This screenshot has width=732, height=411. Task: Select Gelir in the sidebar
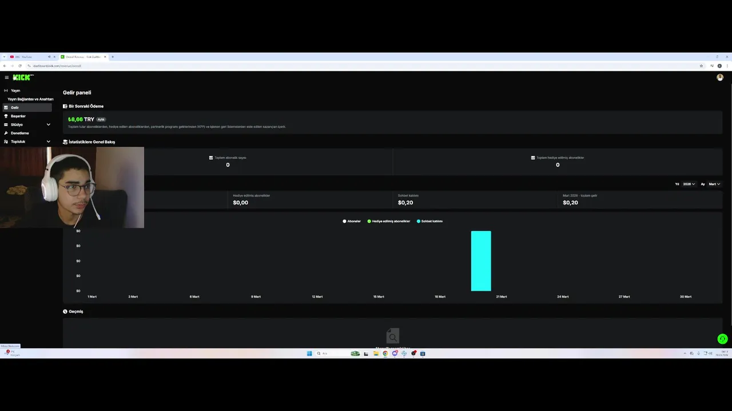coord(26,107)
